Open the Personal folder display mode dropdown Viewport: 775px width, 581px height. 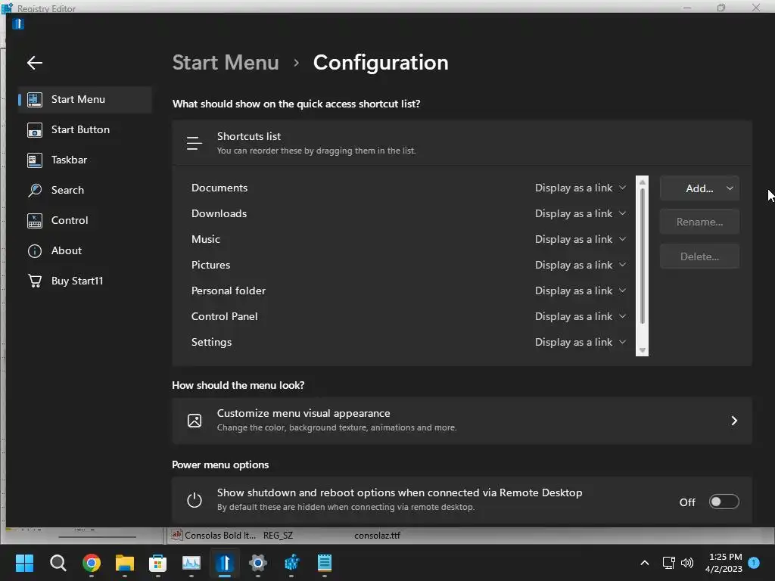[x=580, y=290]
